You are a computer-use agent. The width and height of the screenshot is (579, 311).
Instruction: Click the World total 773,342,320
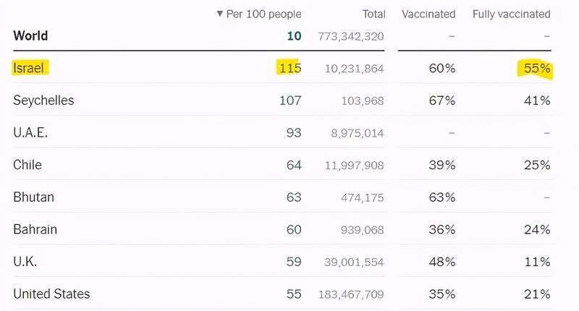coord(350,36)
